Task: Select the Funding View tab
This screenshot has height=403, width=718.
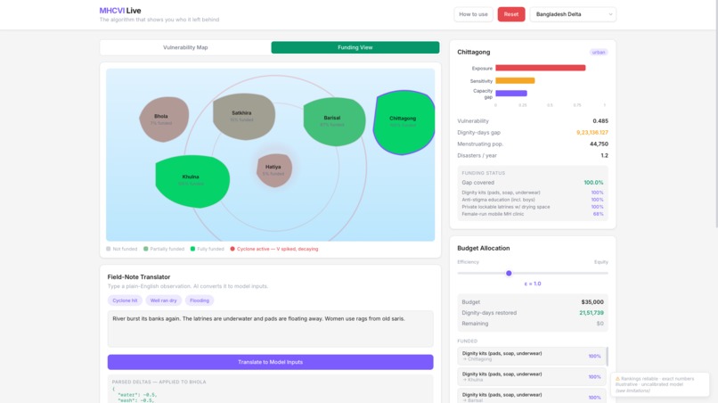Action: 355,47
